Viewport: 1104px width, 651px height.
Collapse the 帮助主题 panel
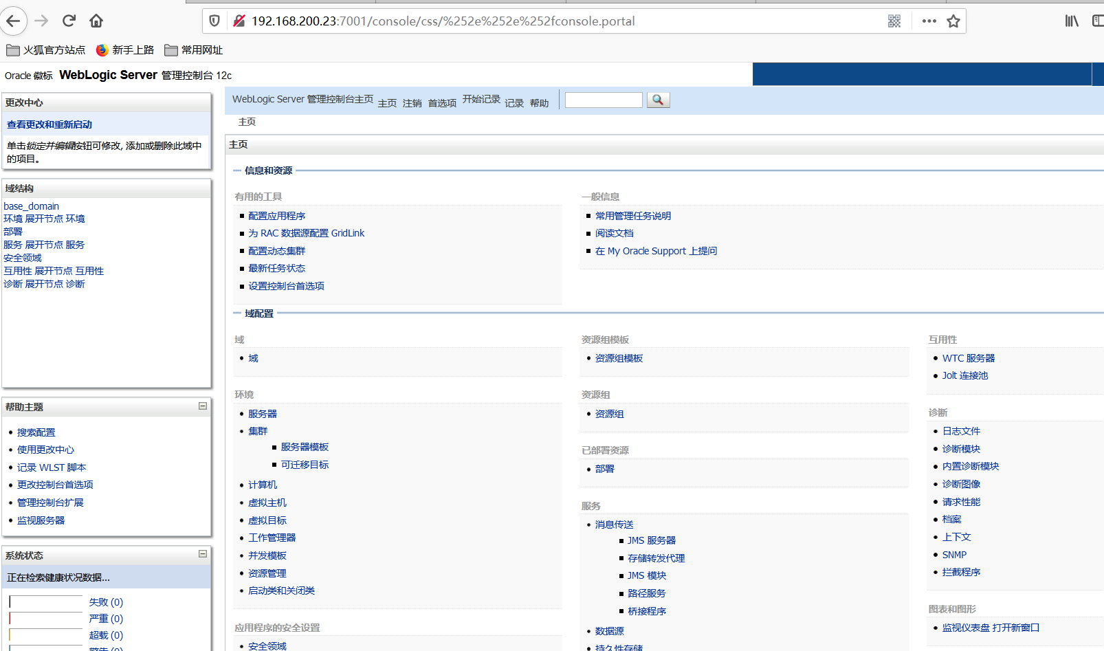(203, 406)
